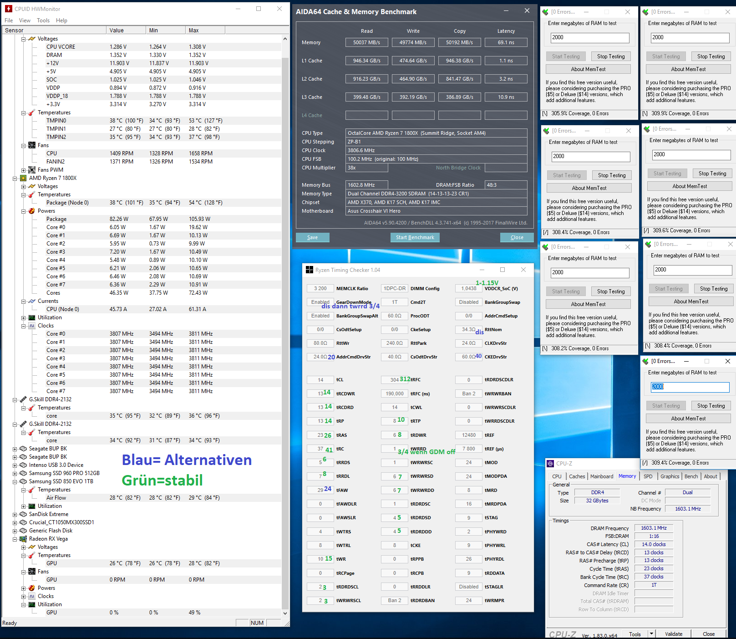Click the DRAM Frequency value 1603.1 MHz
736x639 pixels.
[x=654, y=528]
